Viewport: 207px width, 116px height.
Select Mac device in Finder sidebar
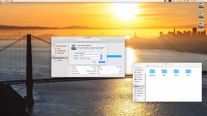(x=139, y=86)
